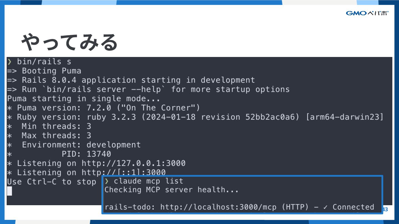Click the arrow before Booting Puma
The height and width of the screenshot is (224, 399).
(x=12, y=71)
